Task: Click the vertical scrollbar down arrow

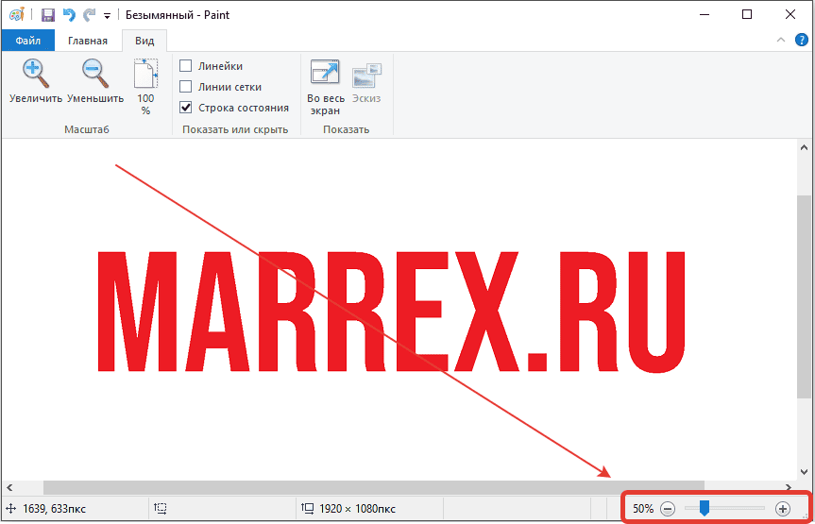Action: point(804,472)
